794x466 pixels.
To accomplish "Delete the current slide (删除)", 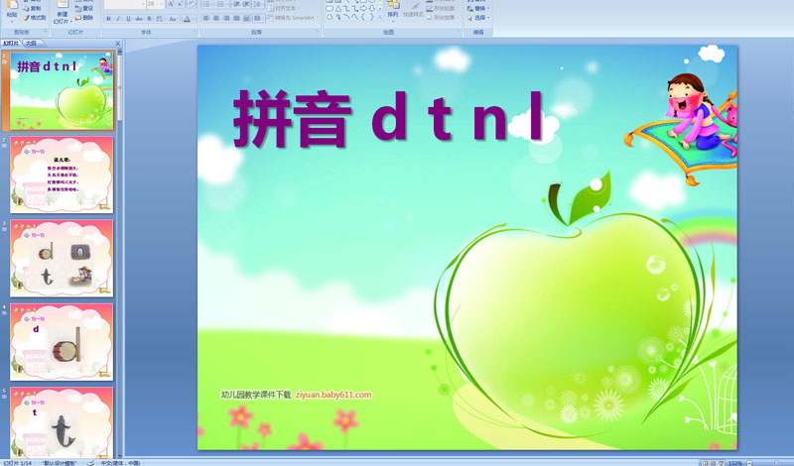I will pyautogui.click(x=83, y=18).
